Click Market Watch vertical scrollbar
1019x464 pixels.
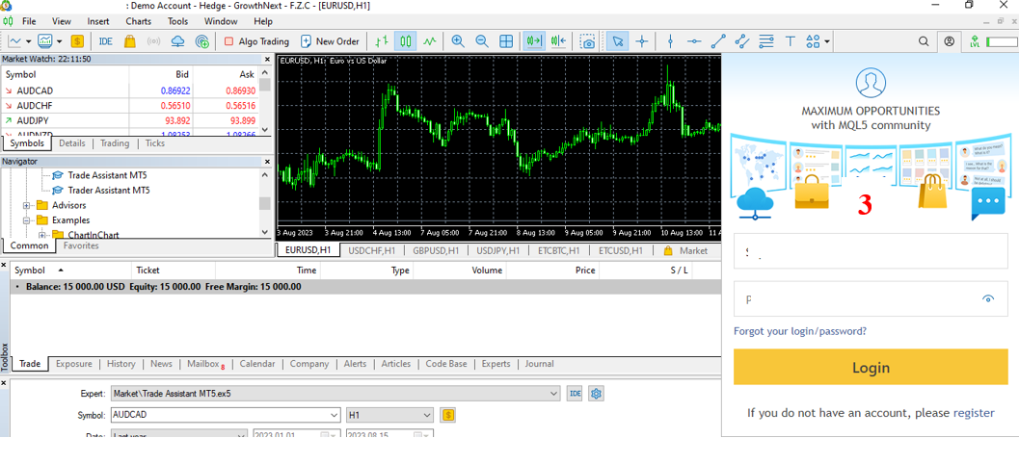[264, 100]
